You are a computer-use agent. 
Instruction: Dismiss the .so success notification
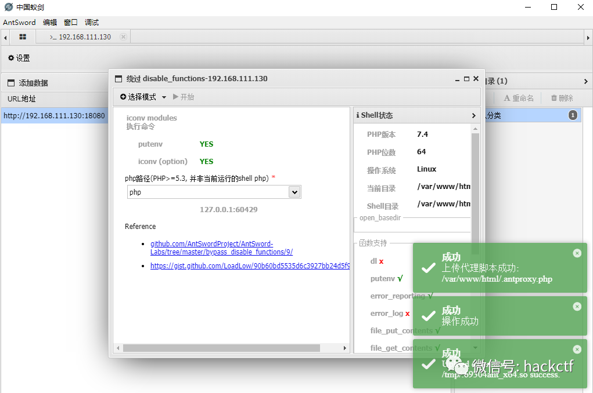pos(577,350)
